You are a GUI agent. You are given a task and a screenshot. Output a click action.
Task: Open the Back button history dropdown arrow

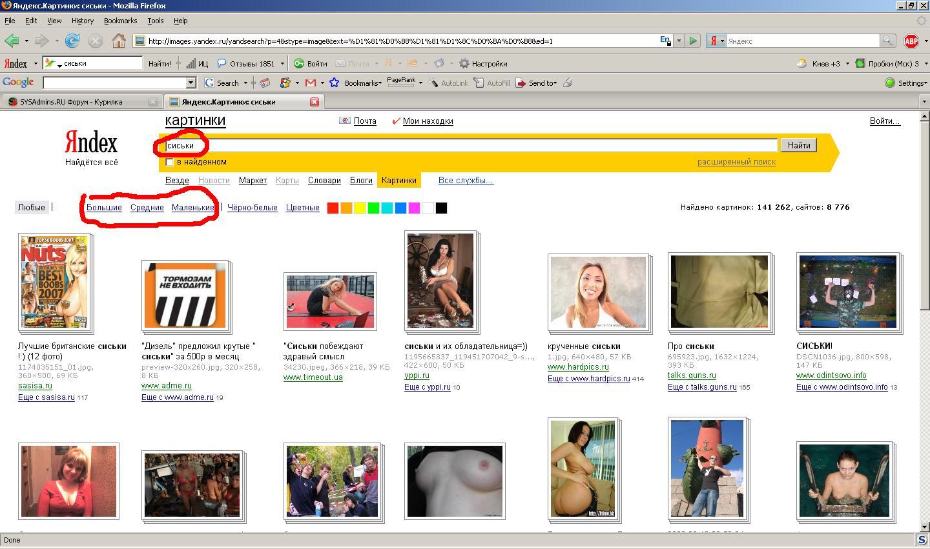click(26, 41)
